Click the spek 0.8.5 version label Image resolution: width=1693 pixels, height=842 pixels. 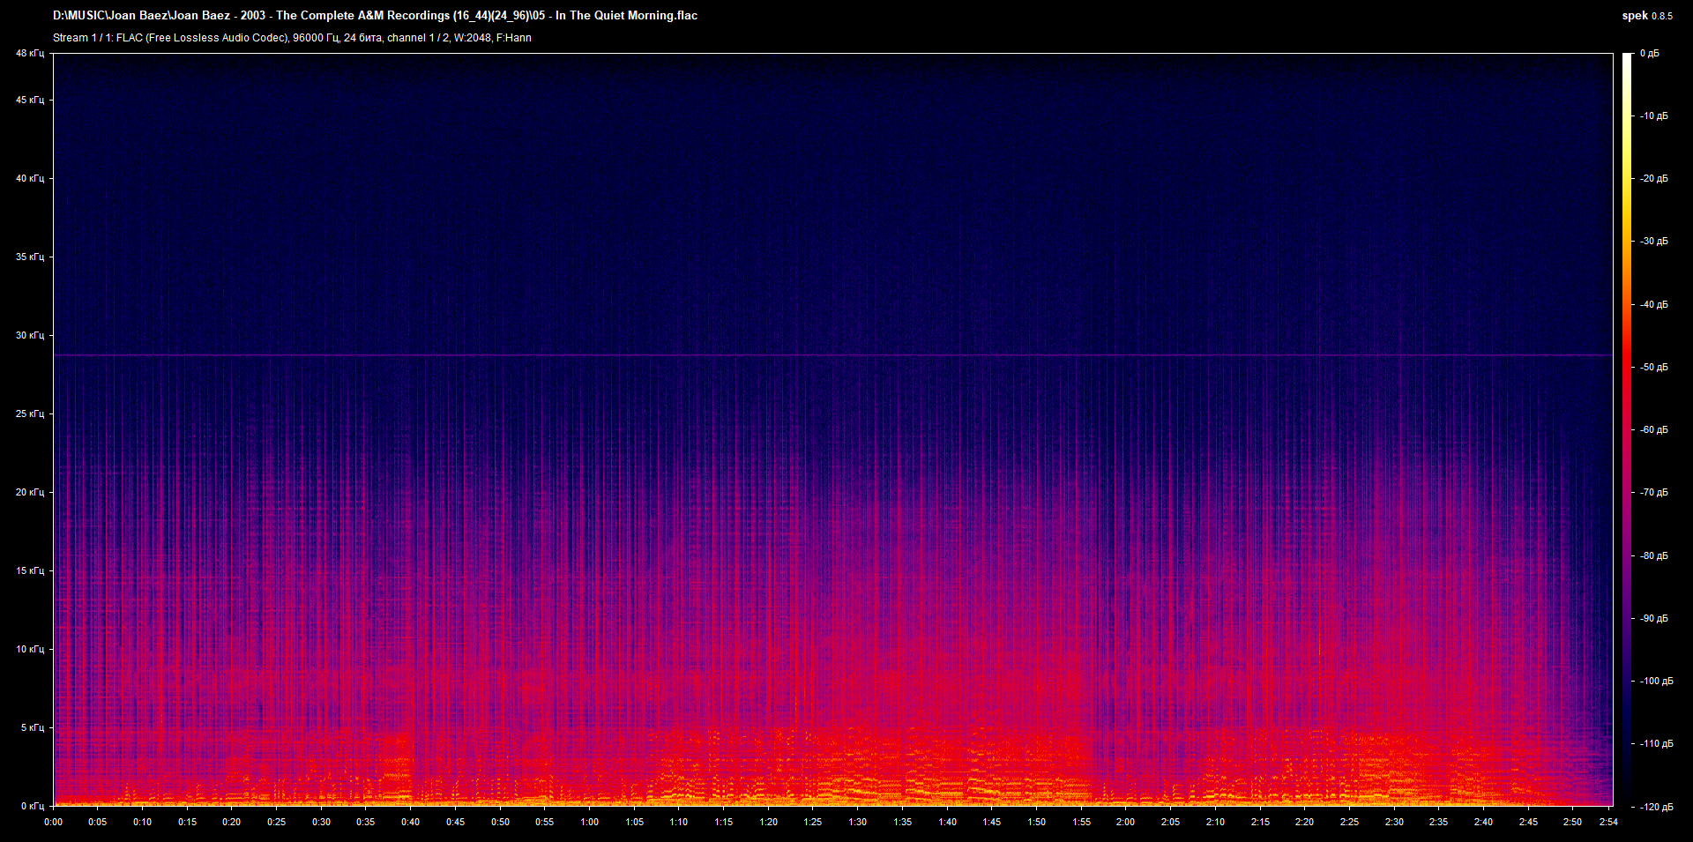click(x=1647, y=16)
